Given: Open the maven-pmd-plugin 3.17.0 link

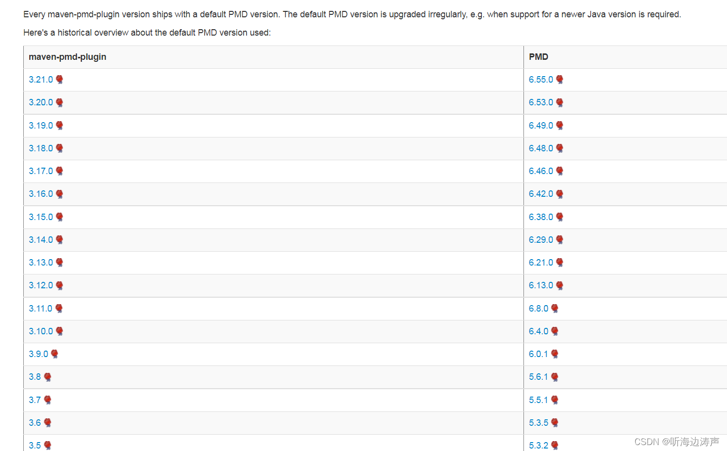Looking at the screenshot, I should click(41, 171).
